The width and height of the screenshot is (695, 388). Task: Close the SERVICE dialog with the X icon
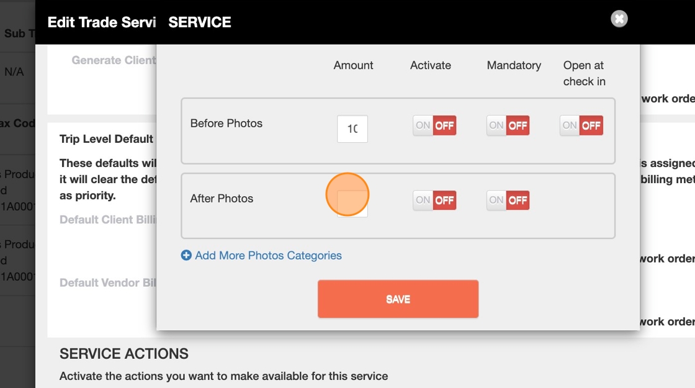pyautogui.click(x=619, y=19)
